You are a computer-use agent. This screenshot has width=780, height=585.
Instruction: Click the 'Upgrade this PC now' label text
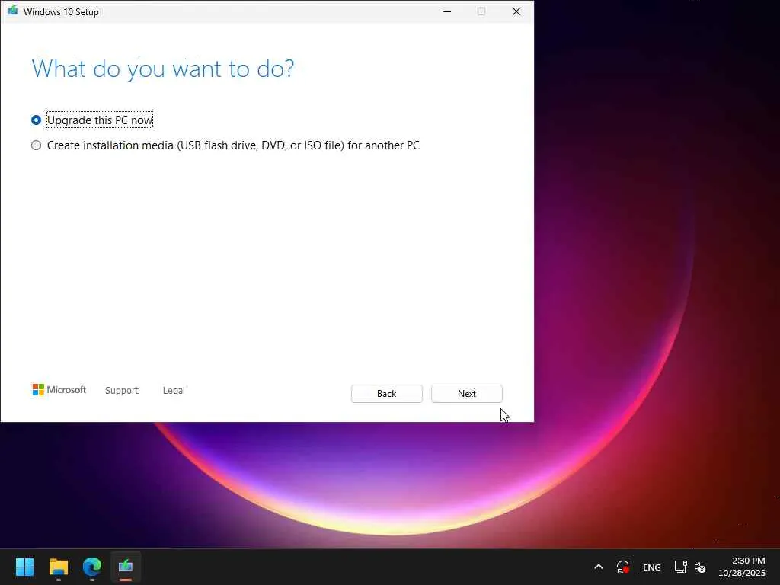coord(100,120)
